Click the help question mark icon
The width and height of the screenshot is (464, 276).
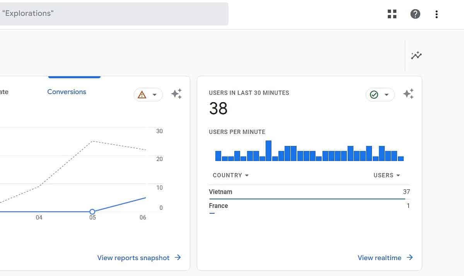coord(415,14)
